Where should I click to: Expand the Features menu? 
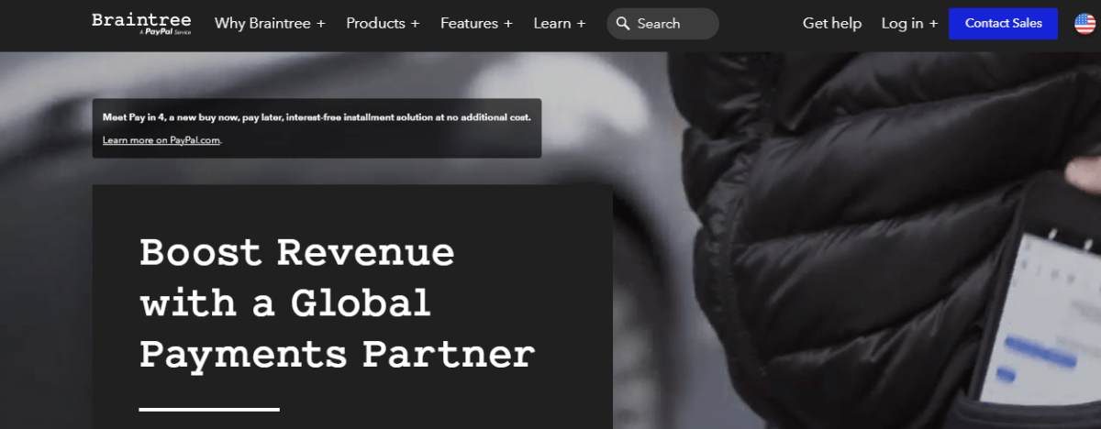[x=476, y=24]
